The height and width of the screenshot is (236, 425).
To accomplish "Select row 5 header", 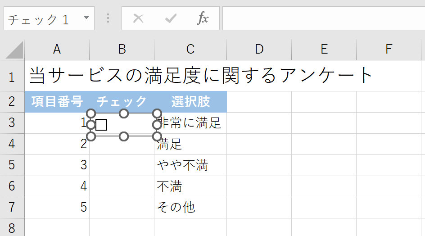I will (12, 165).
